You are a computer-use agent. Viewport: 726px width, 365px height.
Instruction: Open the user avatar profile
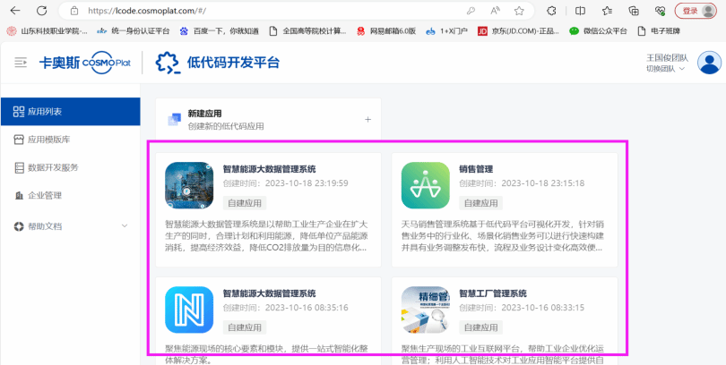coord(709,63)
